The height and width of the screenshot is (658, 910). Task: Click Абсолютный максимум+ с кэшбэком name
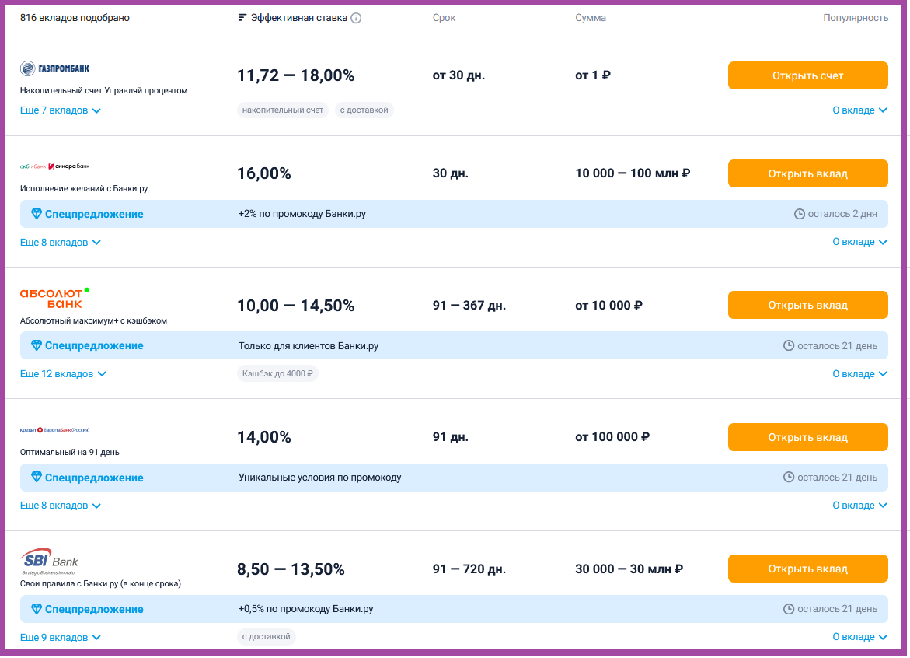(x=93, y=320)
